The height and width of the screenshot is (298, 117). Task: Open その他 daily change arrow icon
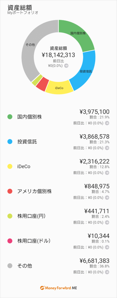[107, 272]
